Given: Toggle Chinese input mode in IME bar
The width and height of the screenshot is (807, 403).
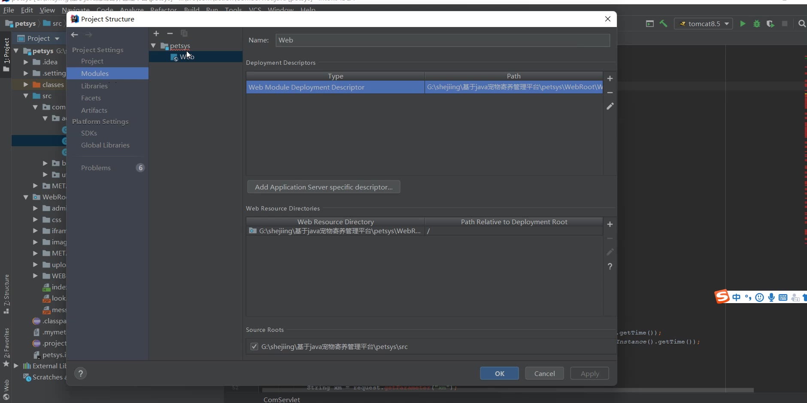Looking at the screenshot, I should pos(737,298).
